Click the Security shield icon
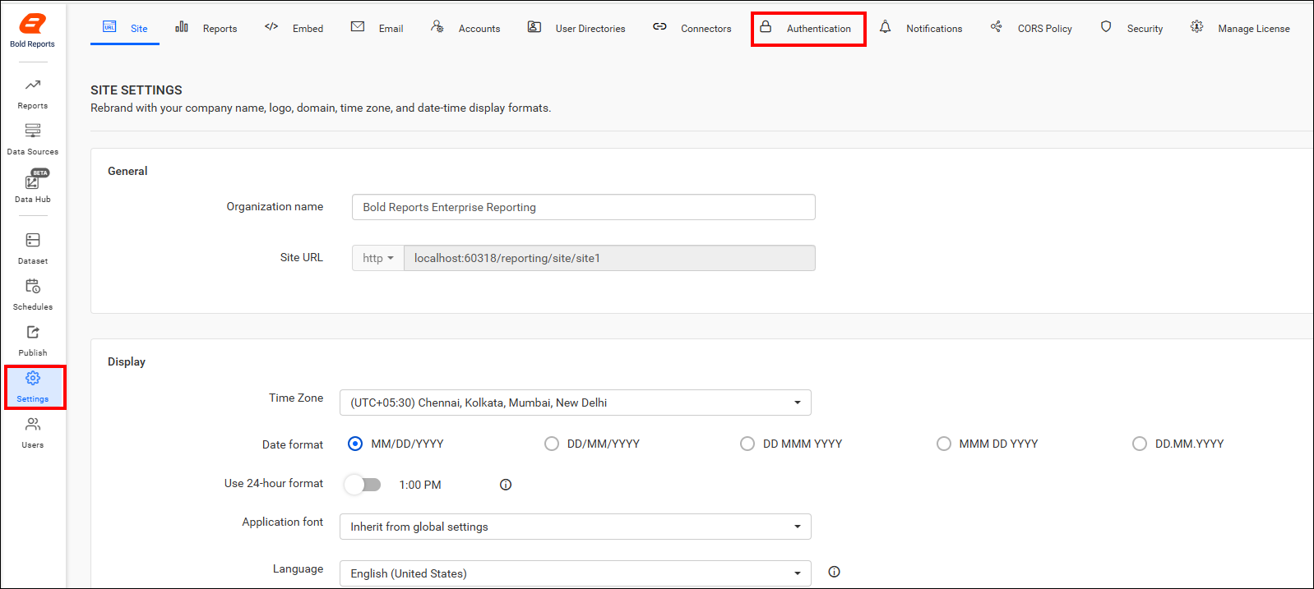The image size is (1314, 589). point(1106,27)
